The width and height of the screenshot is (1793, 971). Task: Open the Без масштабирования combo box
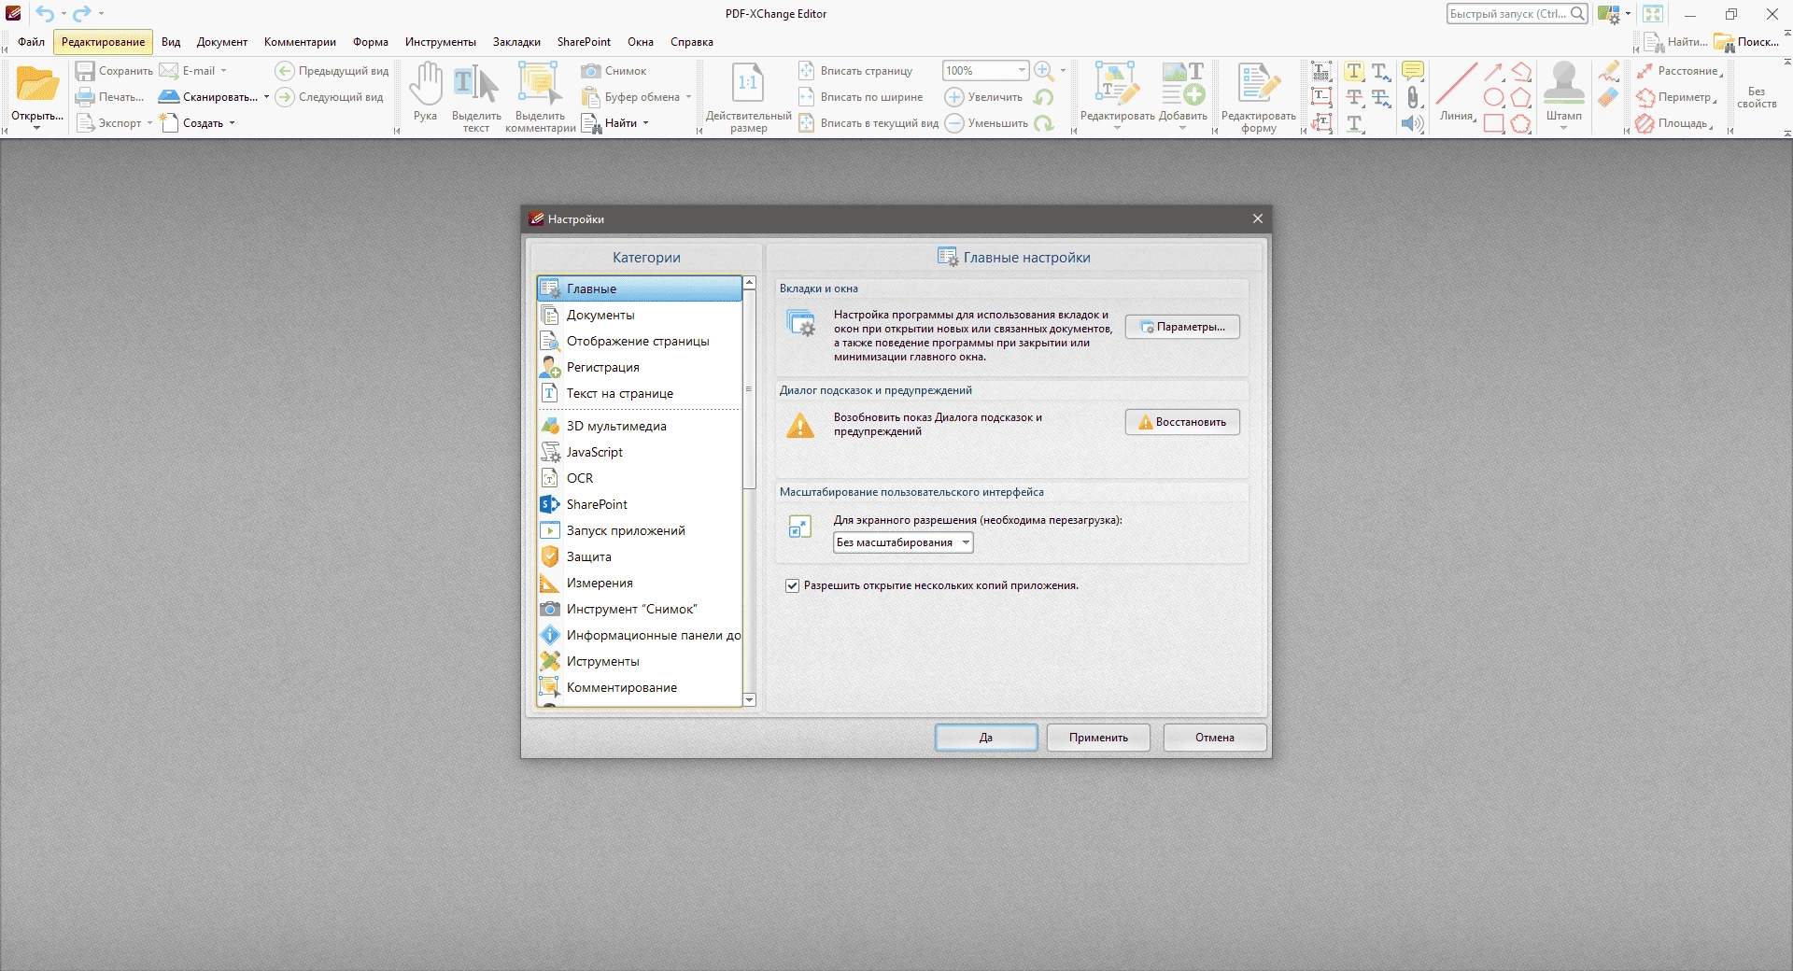(903, 542)
